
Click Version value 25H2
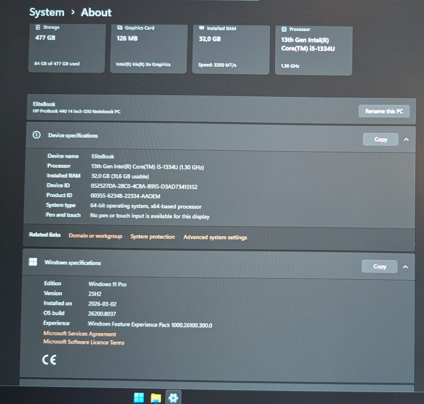(x=95, y=294)
